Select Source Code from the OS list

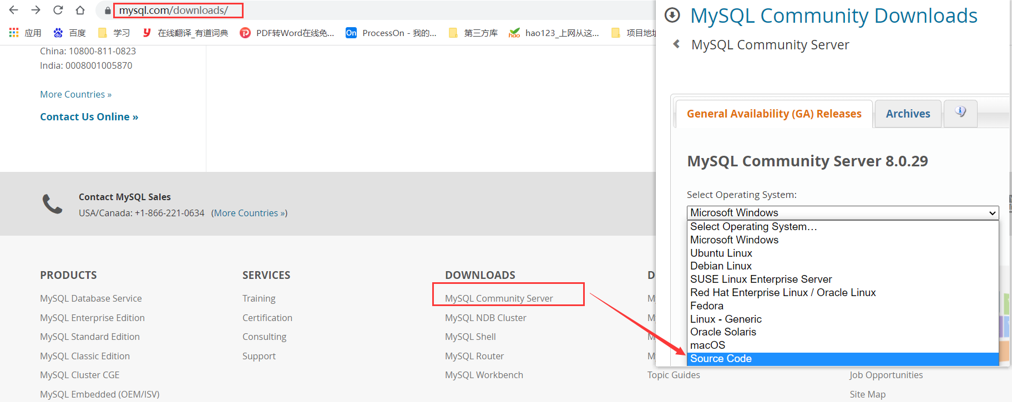click(843, 359)
